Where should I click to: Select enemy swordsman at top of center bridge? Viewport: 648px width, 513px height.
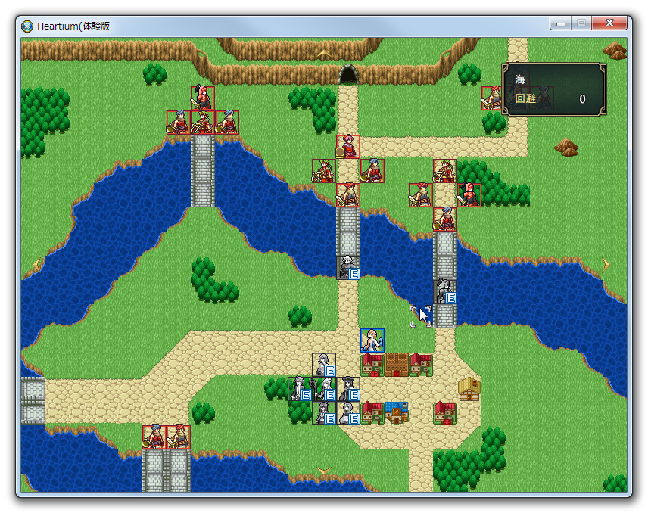coord(348,195)
